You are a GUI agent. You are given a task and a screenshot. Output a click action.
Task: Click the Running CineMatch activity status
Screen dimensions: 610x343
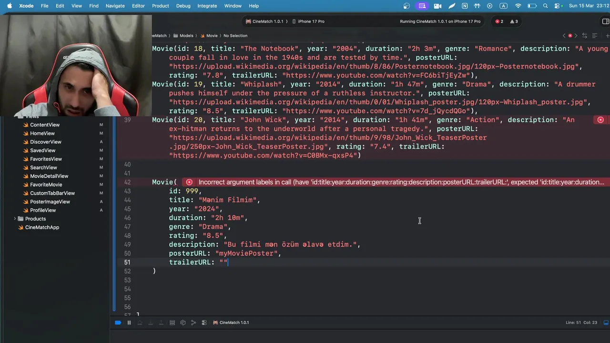(x=440, y=21)
